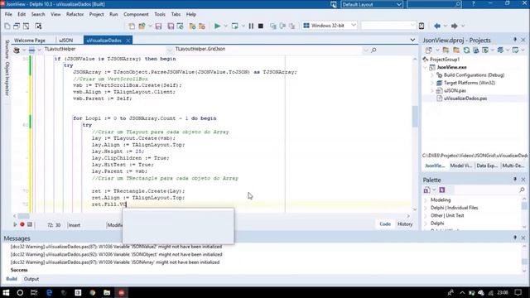Switch to the uJSON editor tab

click(x=66, y=41)
